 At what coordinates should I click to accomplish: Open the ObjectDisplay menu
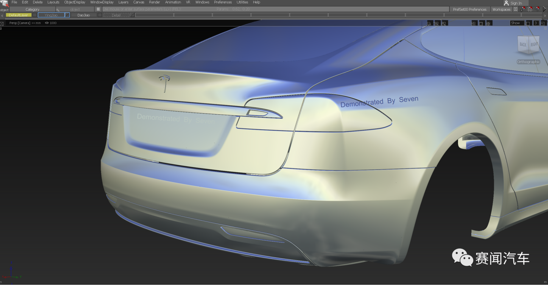tap(74, 2)
